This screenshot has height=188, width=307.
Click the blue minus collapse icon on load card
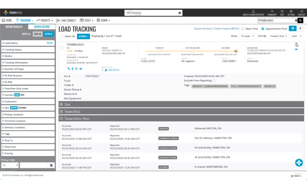click(296, 50)
